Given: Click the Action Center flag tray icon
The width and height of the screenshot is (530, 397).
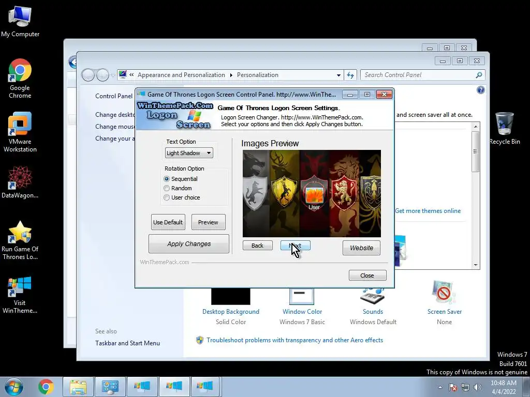Looking at the screenshot, I should (452, 387).
